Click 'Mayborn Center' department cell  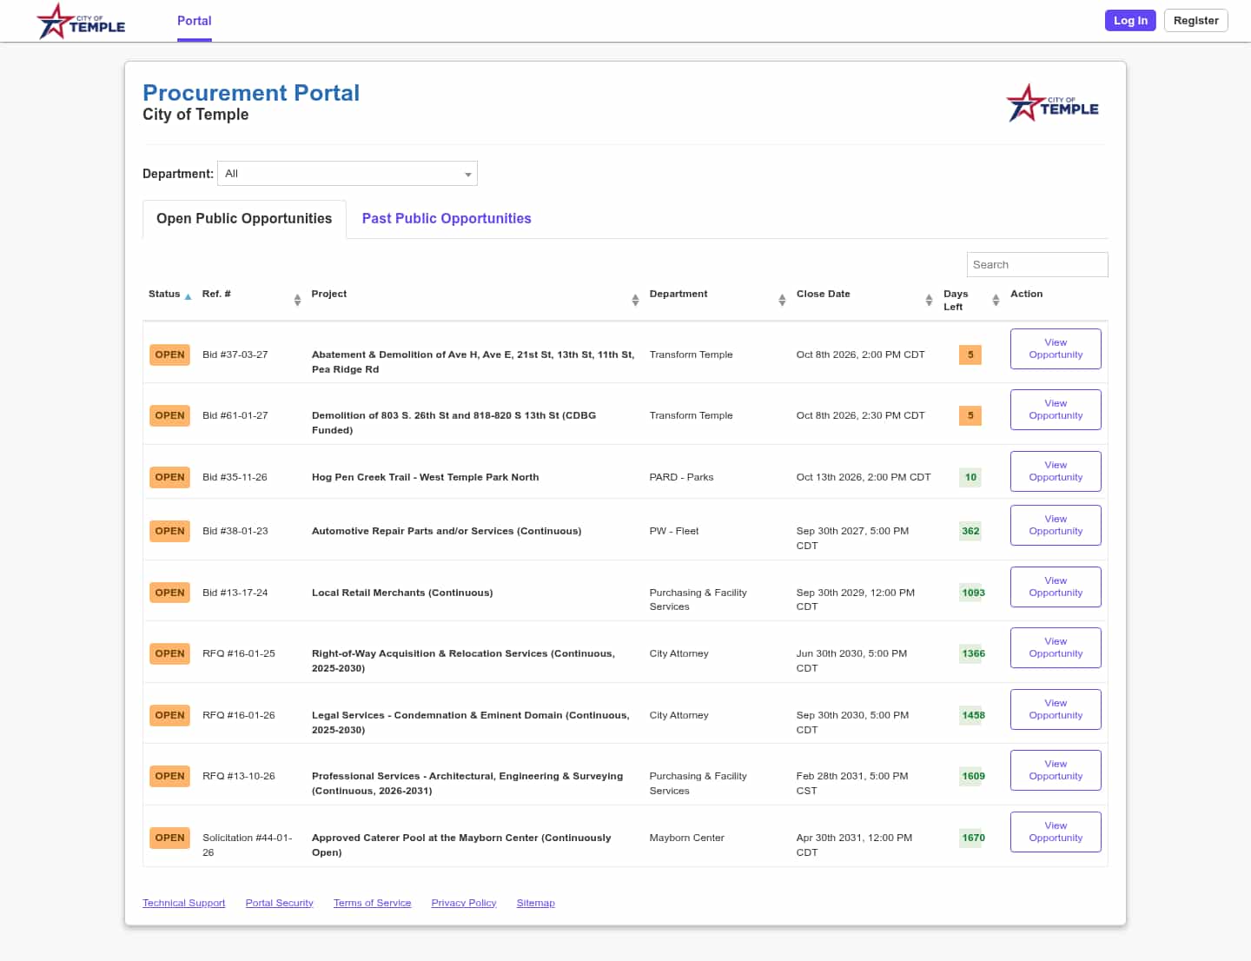pyautogui.click(x=686, y=838)
